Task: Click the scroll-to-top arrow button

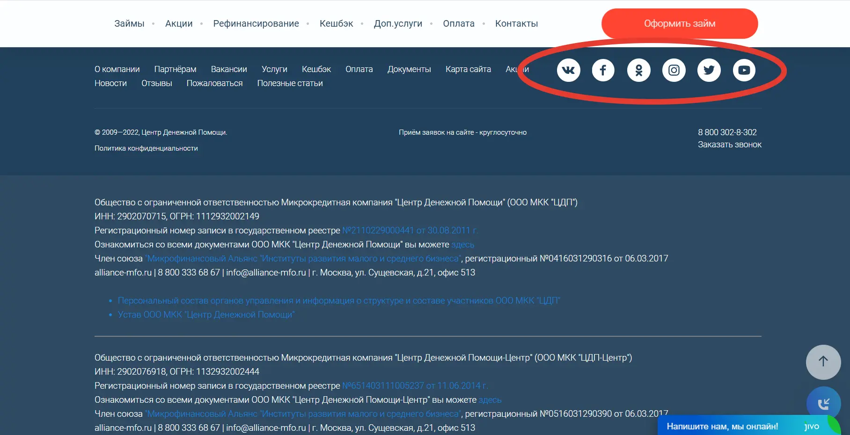Action: tap(823, 362)
